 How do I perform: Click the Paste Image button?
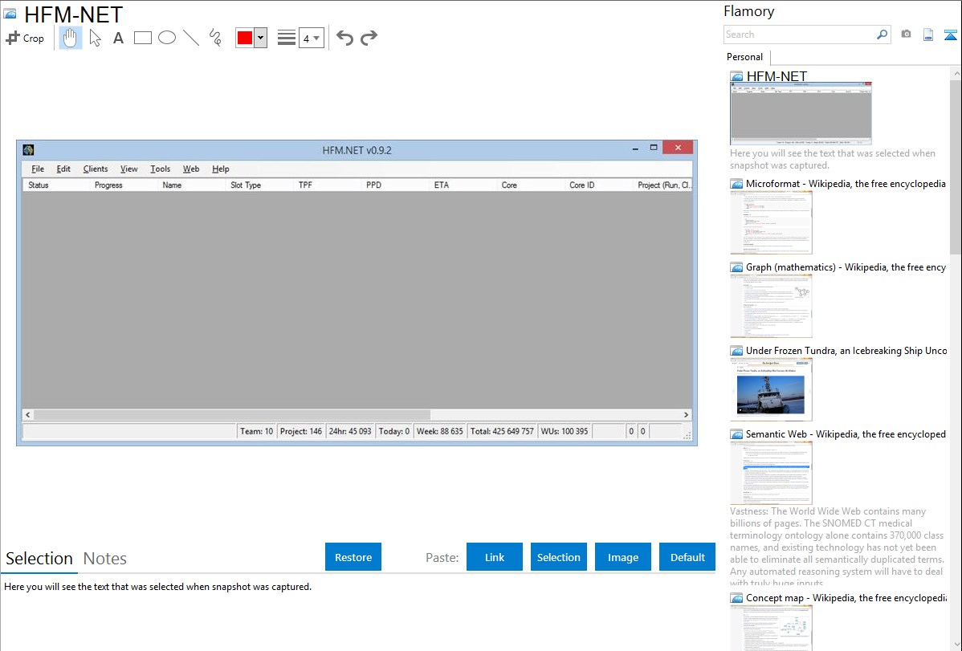point(623,557)
